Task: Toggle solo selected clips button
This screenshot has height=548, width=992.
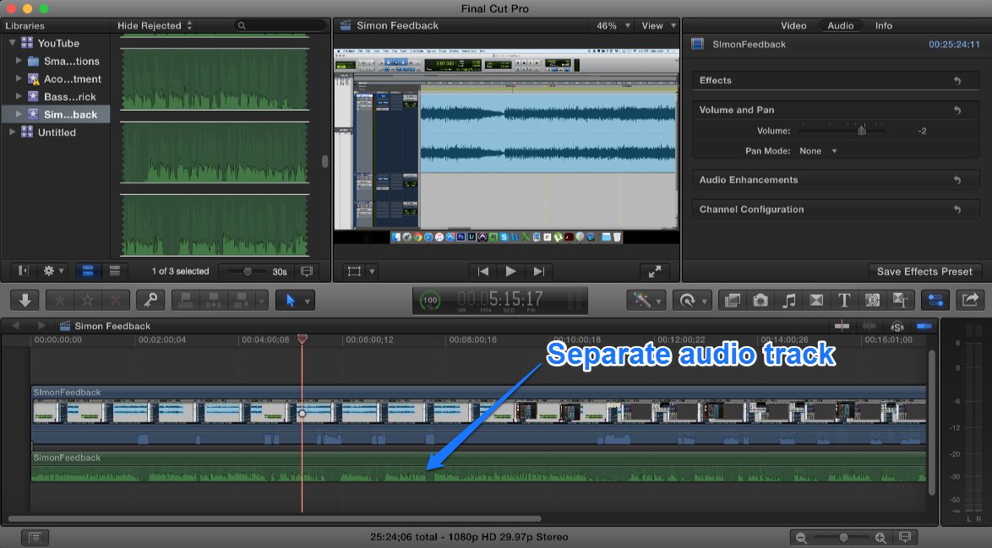Action: pyautogui.click(x=897, y=326)
